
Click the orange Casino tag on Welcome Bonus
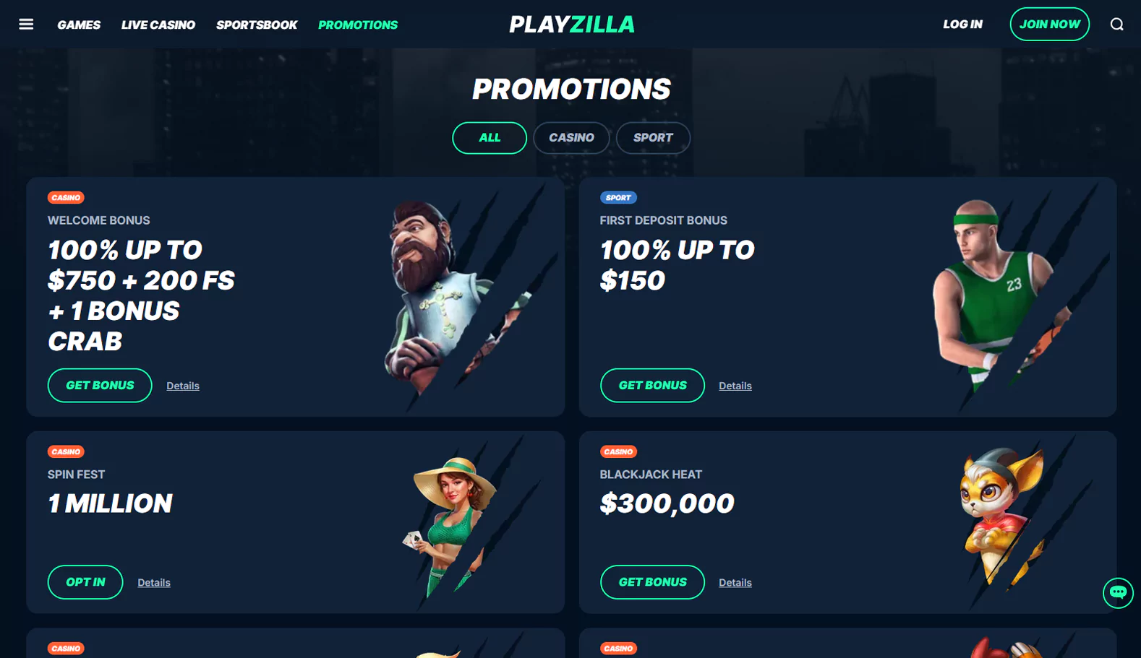[66, 197]
